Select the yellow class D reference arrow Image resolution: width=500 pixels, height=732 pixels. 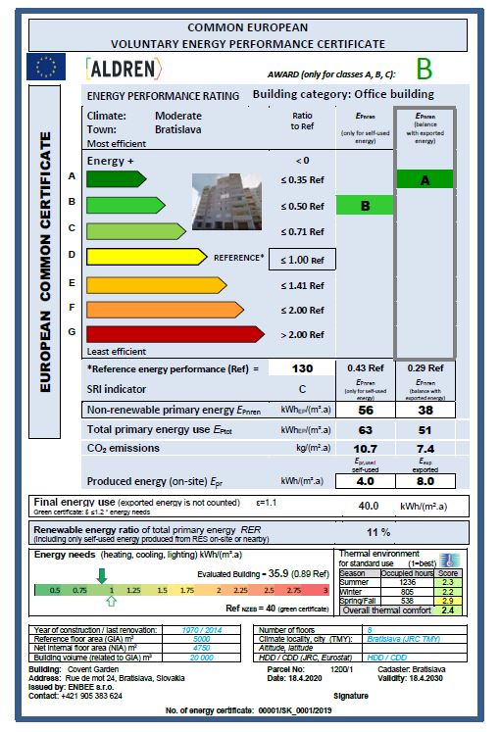147,257
